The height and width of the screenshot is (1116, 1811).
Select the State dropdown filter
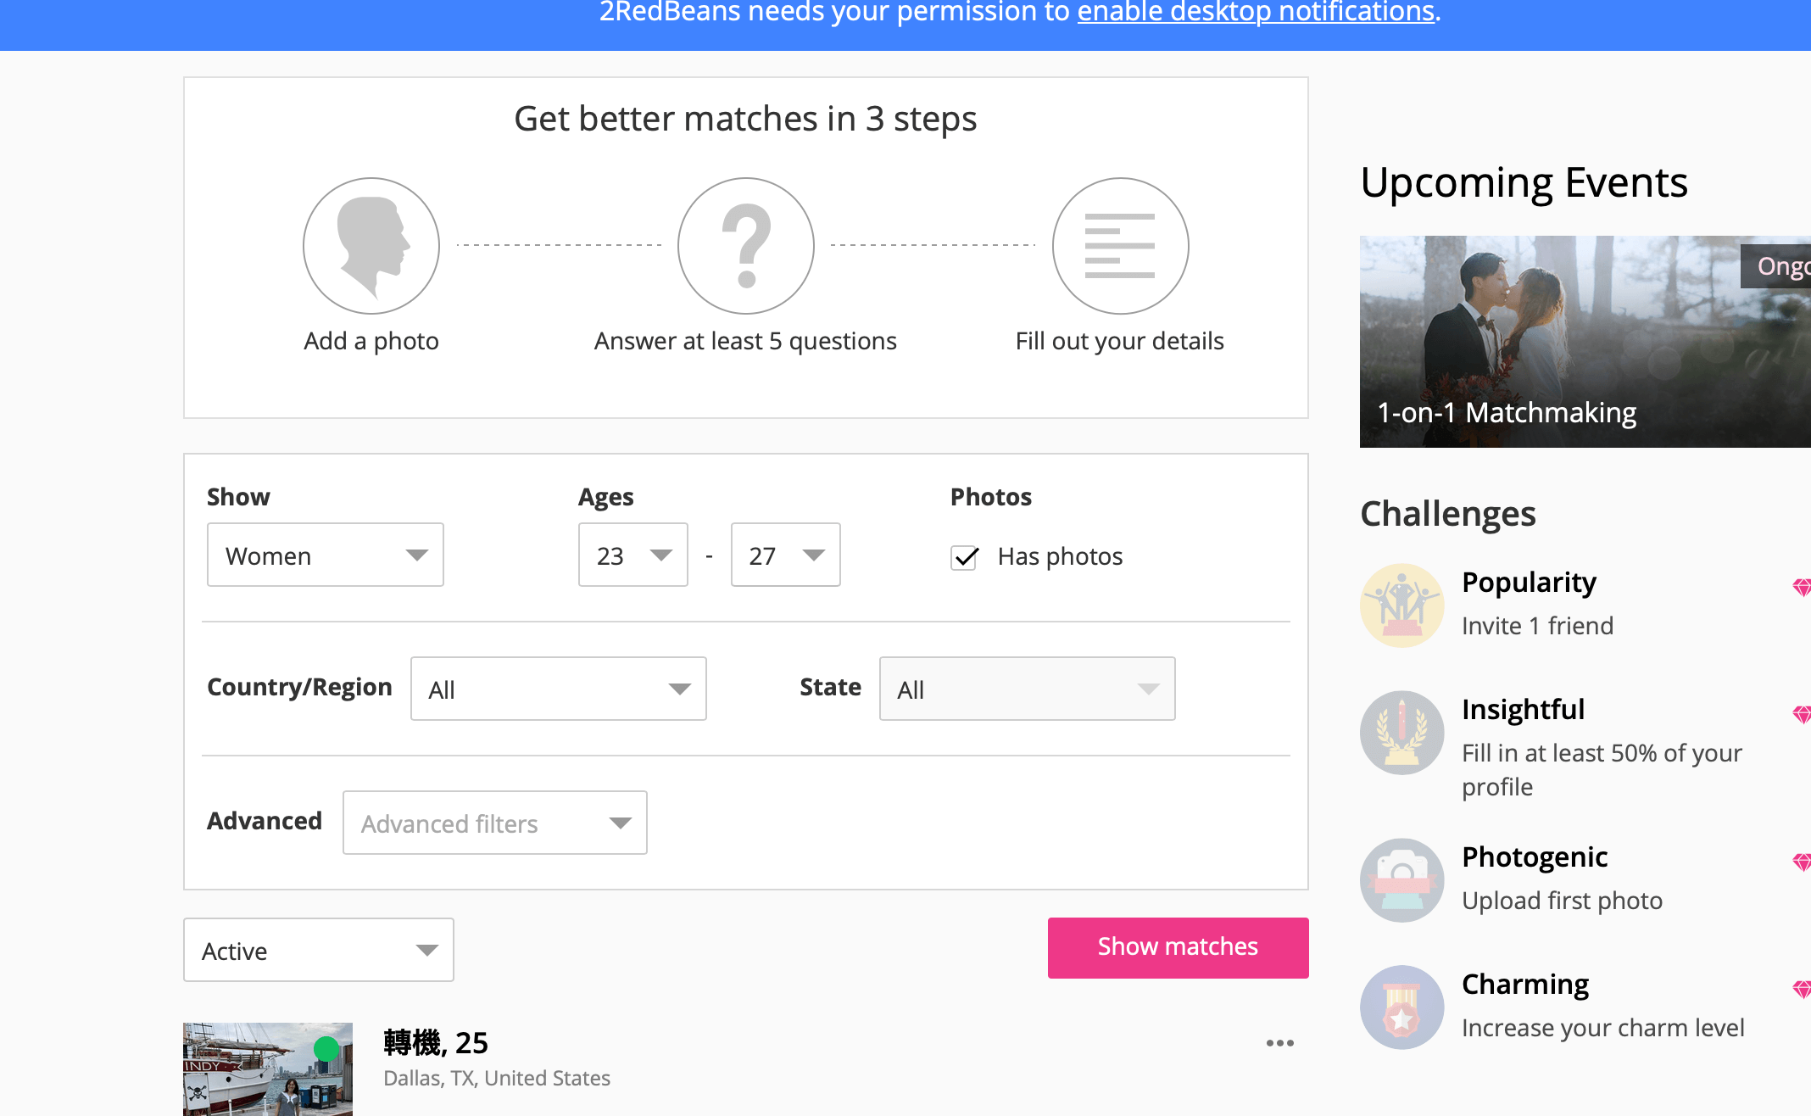pyautogui.click(x=1027, y=688)
